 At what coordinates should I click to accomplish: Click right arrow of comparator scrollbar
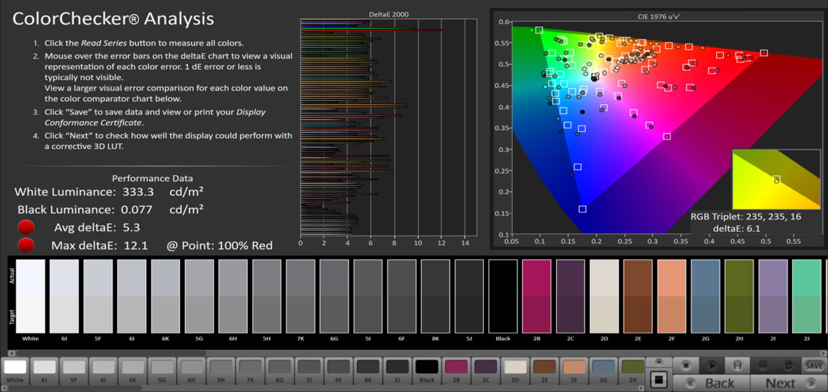[x=823, y=353]
